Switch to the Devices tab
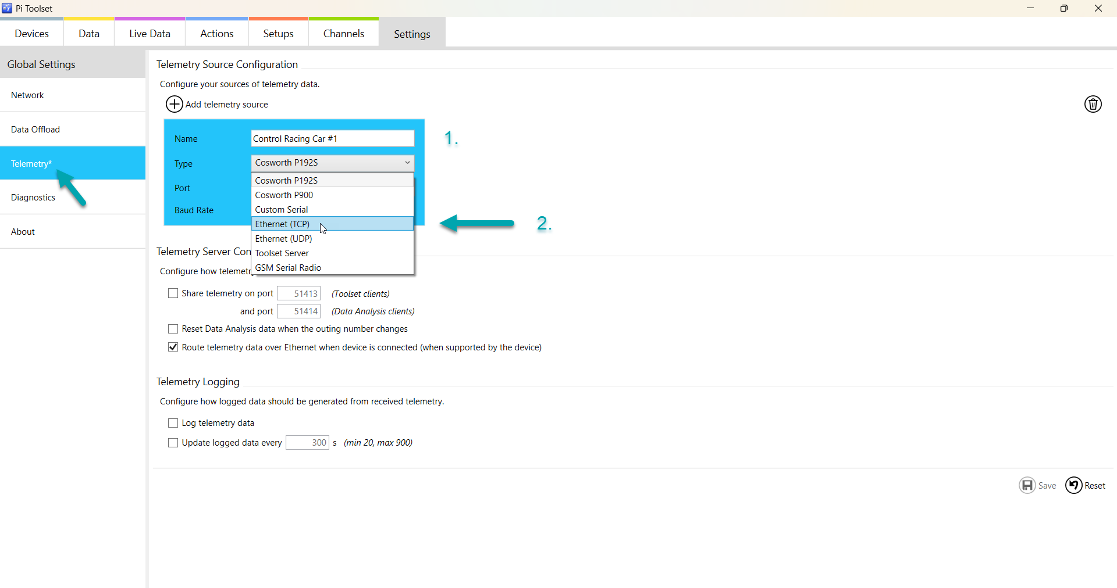This screenshot has height=588, width=1117. 32,34
